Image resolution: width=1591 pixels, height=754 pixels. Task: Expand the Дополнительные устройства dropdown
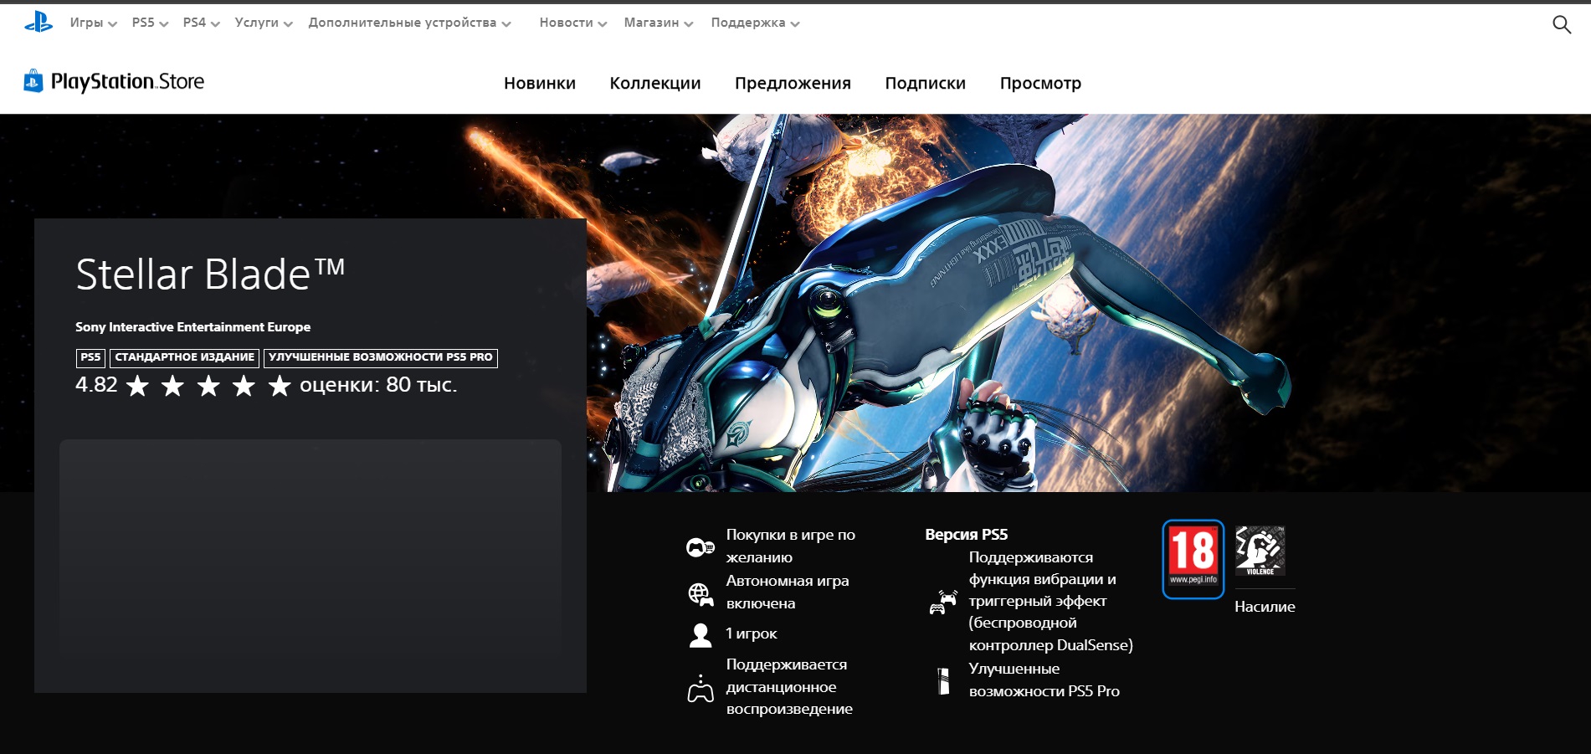tap(409, 23)
